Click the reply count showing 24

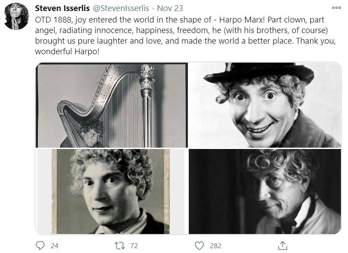(54, 246)
